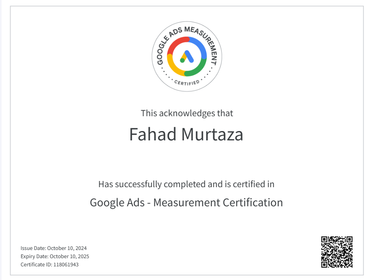Click the Issue Date: October 10, 2024 line
The height and width of the screenshot is (280, 366).
point(53,248)
